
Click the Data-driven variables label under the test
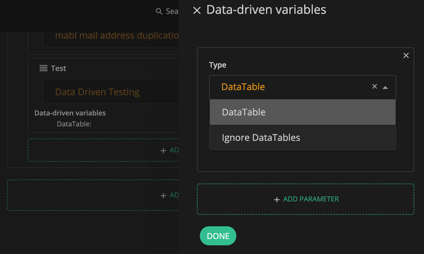(x=70, y=113)
